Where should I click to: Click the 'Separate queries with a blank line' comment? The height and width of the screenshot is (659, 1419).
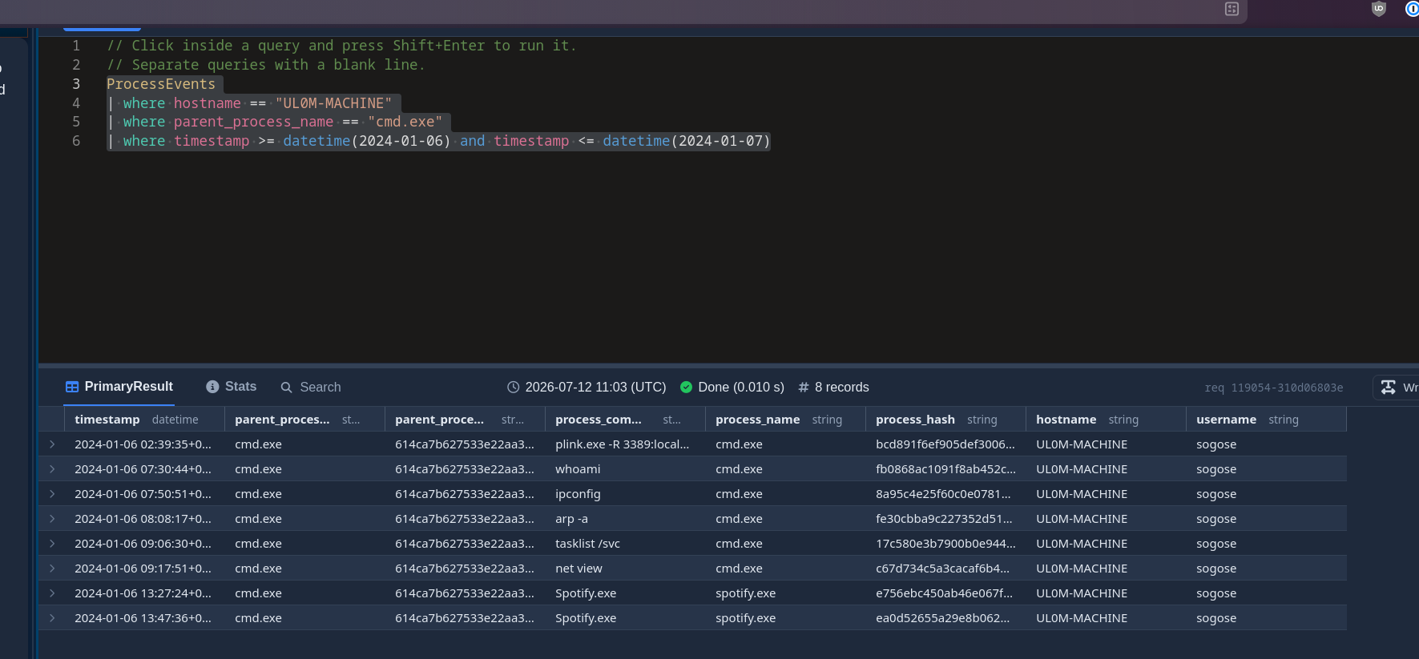pyautogui.click(x=266, y=65)
